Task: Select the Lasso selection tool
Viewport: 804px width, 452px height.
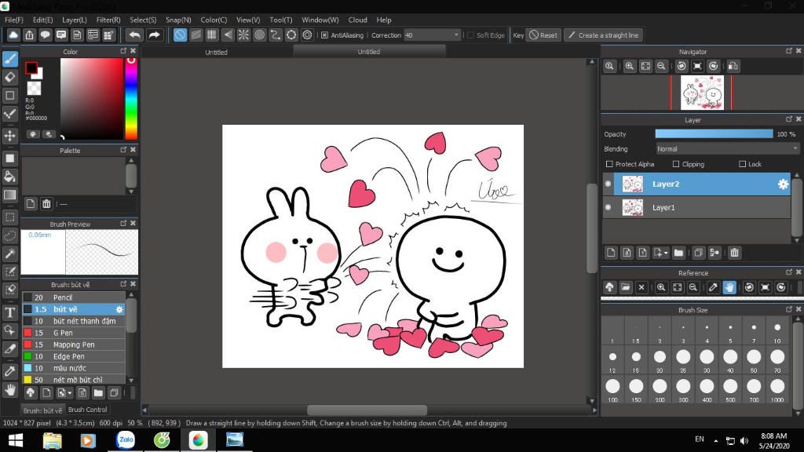Action: [9, 235]
